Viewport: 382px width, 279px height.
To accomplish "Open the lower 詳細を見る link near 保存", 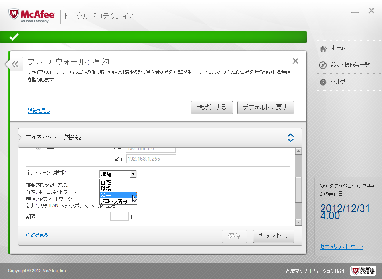I will tap(37, 235).
